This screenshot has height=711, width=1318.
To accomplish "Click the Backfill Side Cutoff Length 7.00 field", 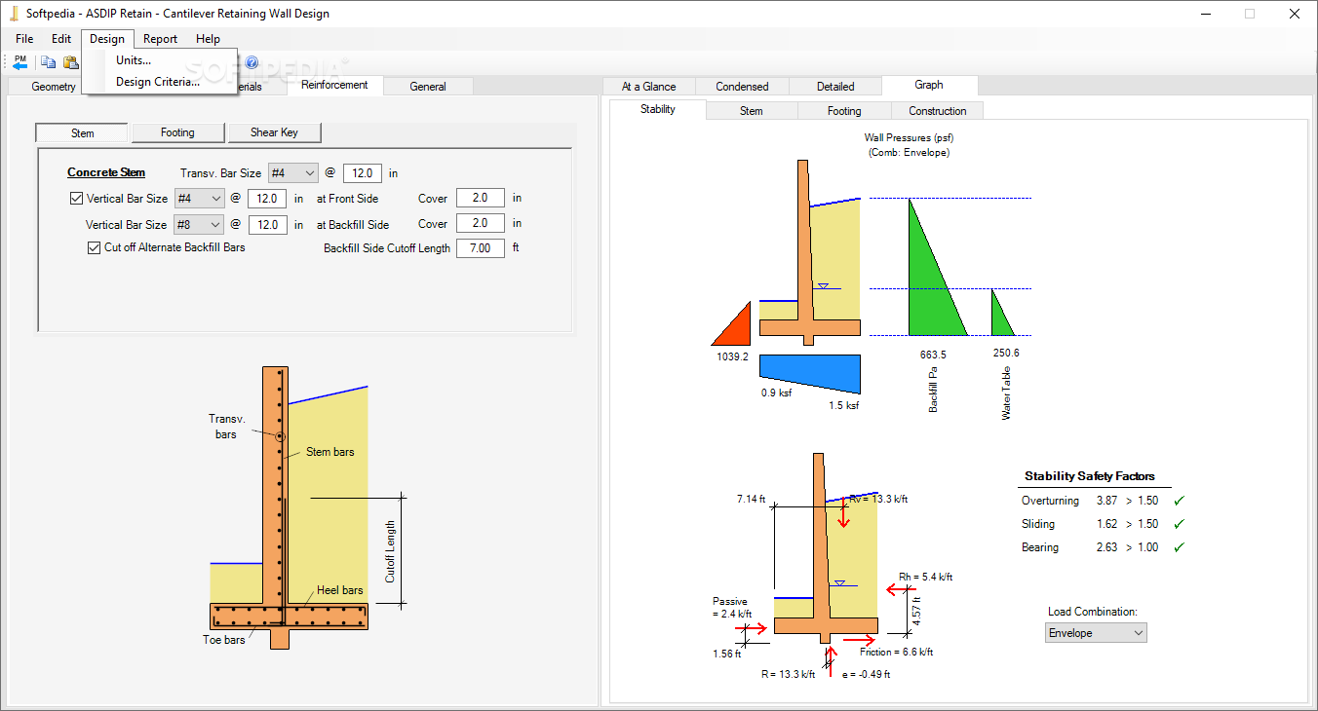I will [x=481, y=248].
